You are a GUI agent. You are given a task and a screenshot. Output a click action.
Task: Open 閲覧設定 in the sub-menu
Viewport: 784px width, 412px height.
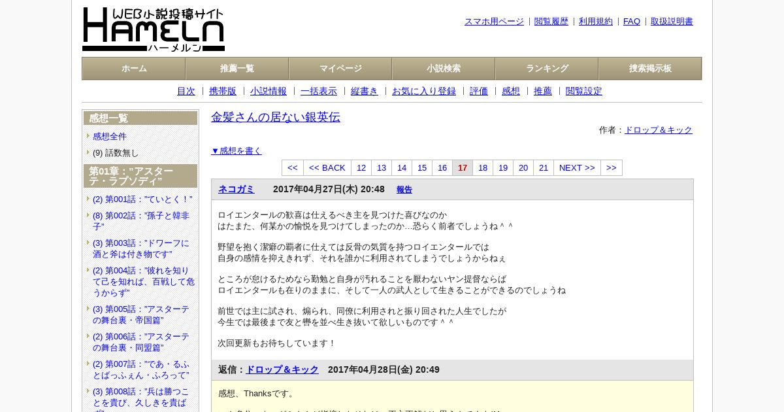coord(584,91)
